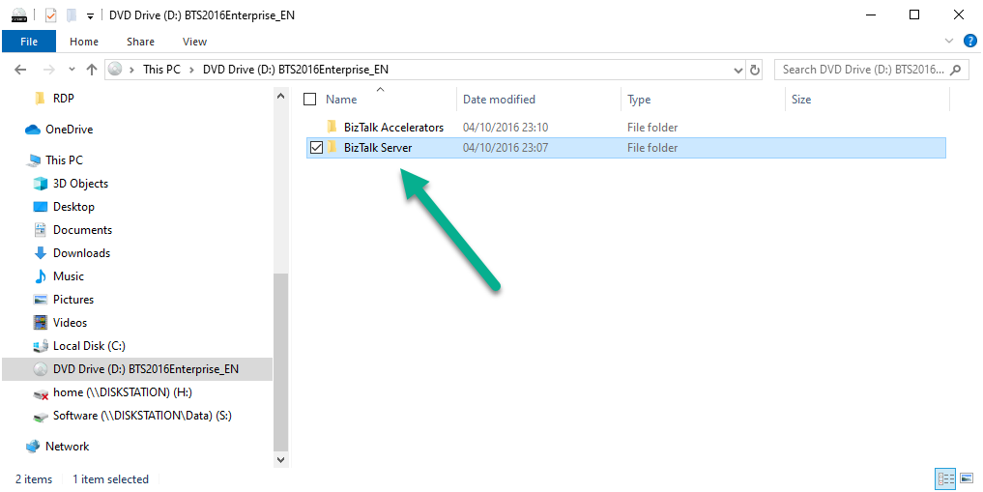Image resolution: width=983 pixels, height=492 pixels.
Task: Sort by Date modified column header
Action: tap(499, 100)
